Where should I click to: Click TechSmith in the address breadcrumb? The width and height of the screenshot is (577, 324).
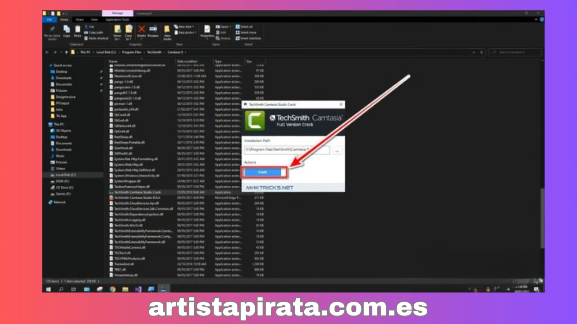154,52
